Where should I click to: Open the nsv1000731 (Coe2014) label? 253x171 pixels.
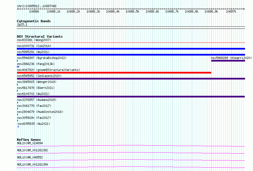click(34, 46)
